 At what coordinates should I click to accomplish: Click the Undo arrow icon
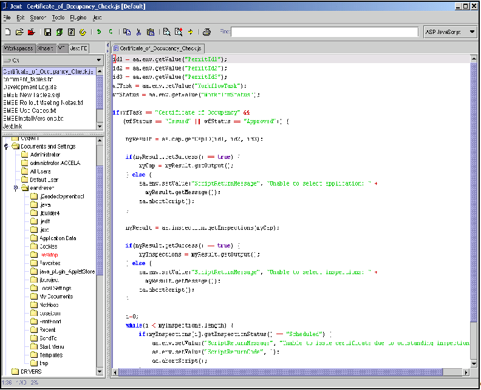(x=99, y=32)
